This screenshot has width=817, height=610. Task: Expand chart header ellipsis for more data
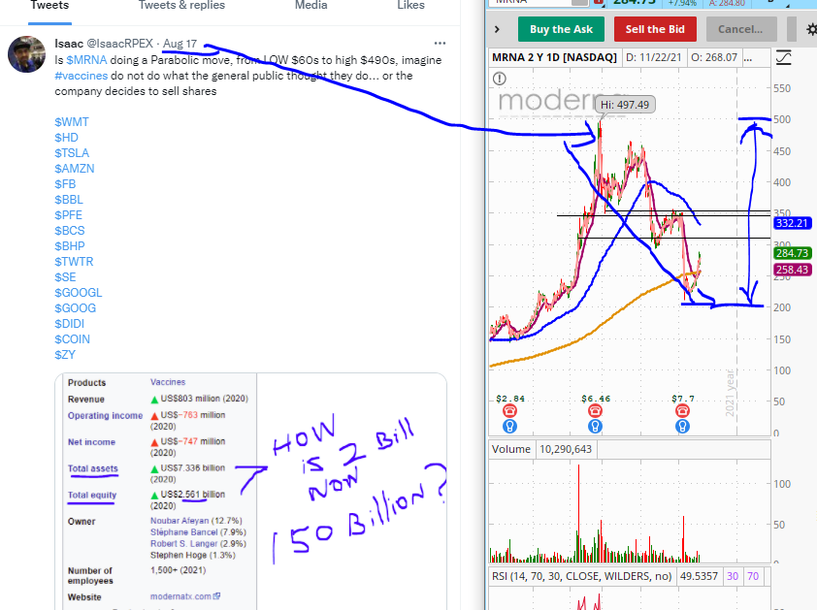click(x=748, y=58)
